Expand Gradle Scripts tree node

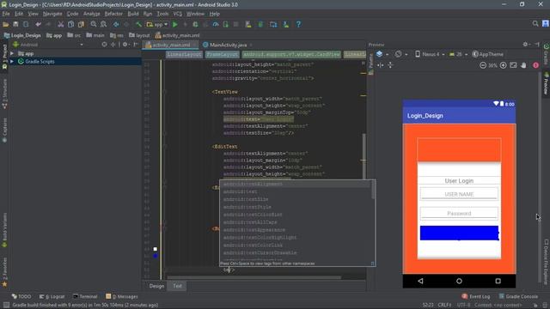pyautogui.click(x=12, y=61)
